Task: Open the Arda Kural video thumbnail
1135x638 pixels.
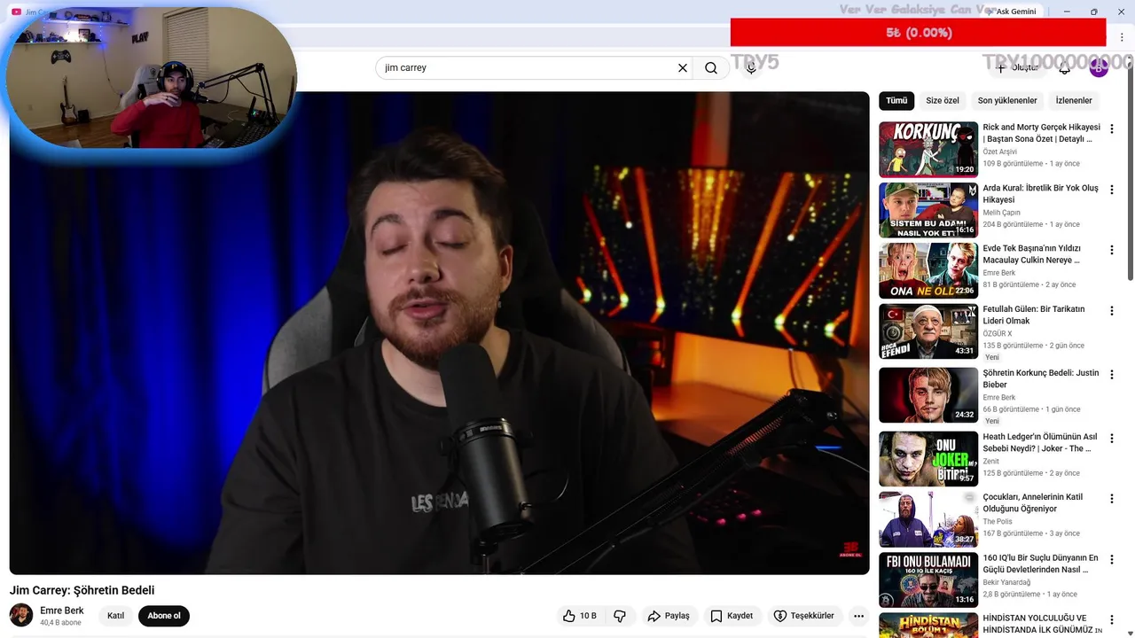Action: pos(928,210)
